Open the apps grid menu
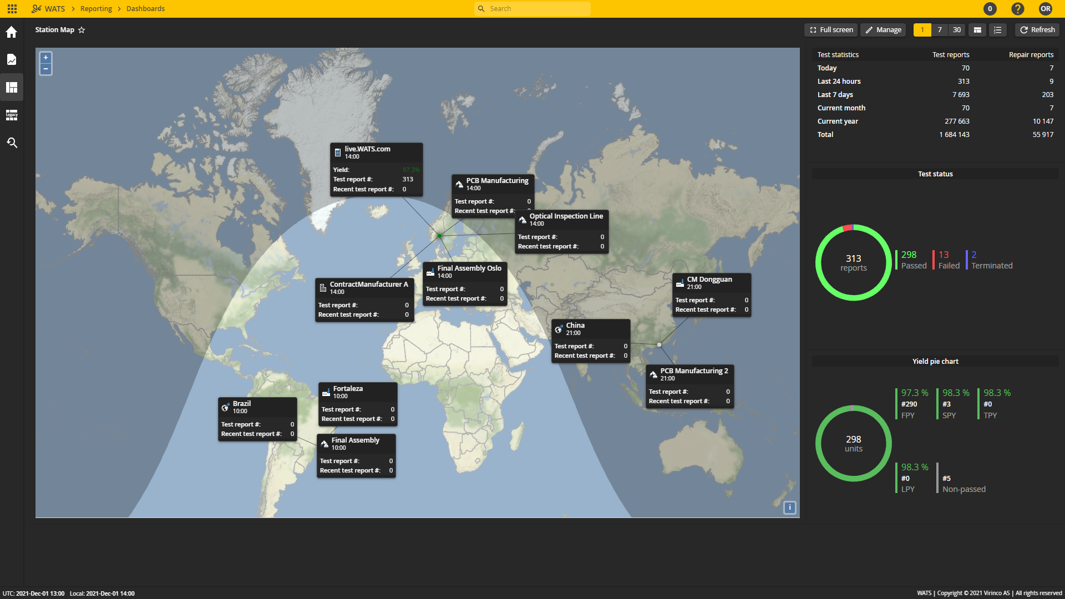This screenshot has height=599, width=1065. (12, 9)
